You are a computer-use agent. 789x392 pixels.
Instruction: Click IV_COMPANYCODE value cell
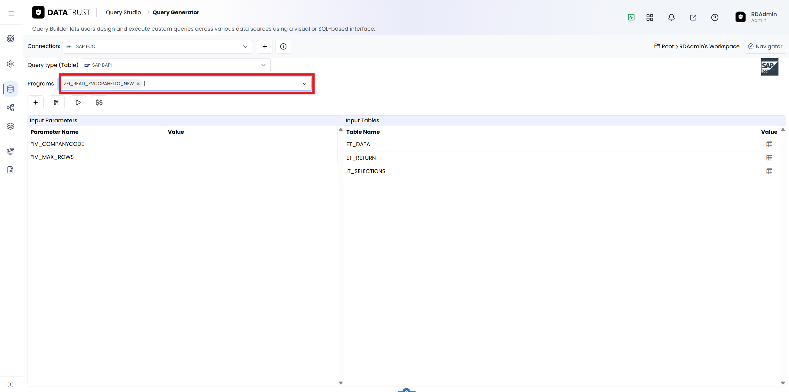(x=251, y=144)
